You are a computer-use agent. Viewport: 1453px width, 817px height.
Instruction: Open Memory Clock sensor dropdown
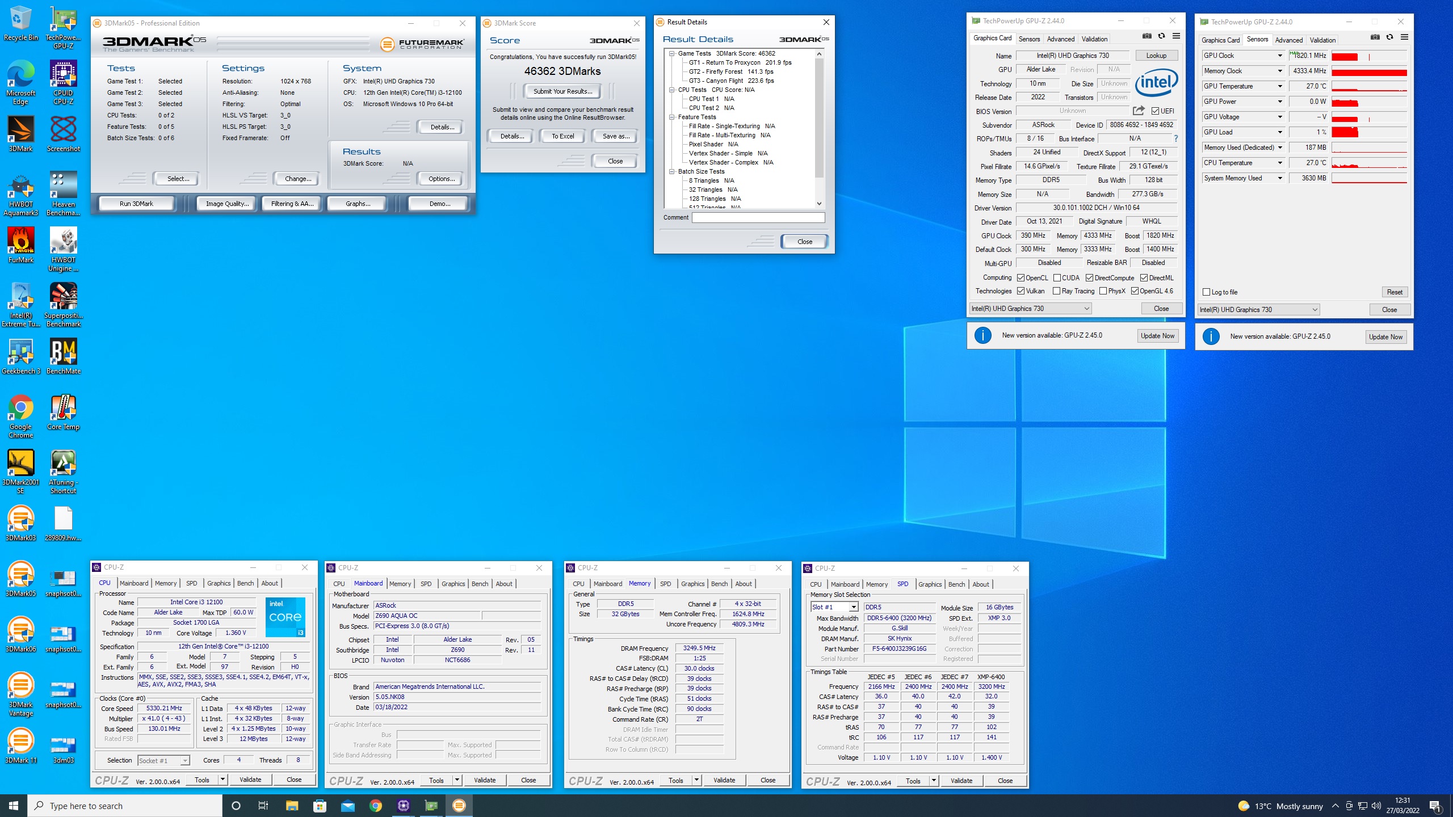pyautogui.click(x=1280, y=71)
